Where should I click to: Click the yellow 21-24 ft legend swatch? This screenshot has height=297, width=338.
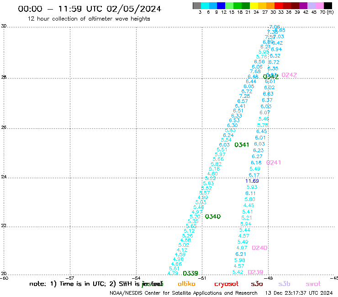[254, 5]
